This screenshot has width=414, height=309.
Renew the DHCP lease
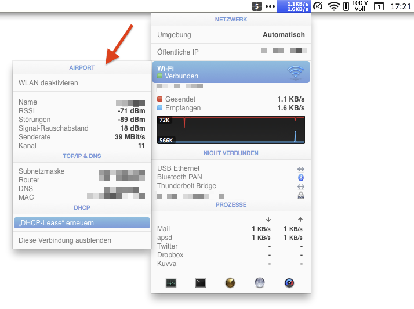click(x=81, y=222)
